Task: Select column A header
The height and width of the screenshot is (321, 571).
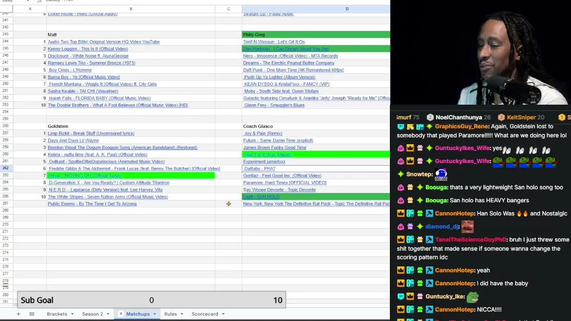Action: pos(30,9)
